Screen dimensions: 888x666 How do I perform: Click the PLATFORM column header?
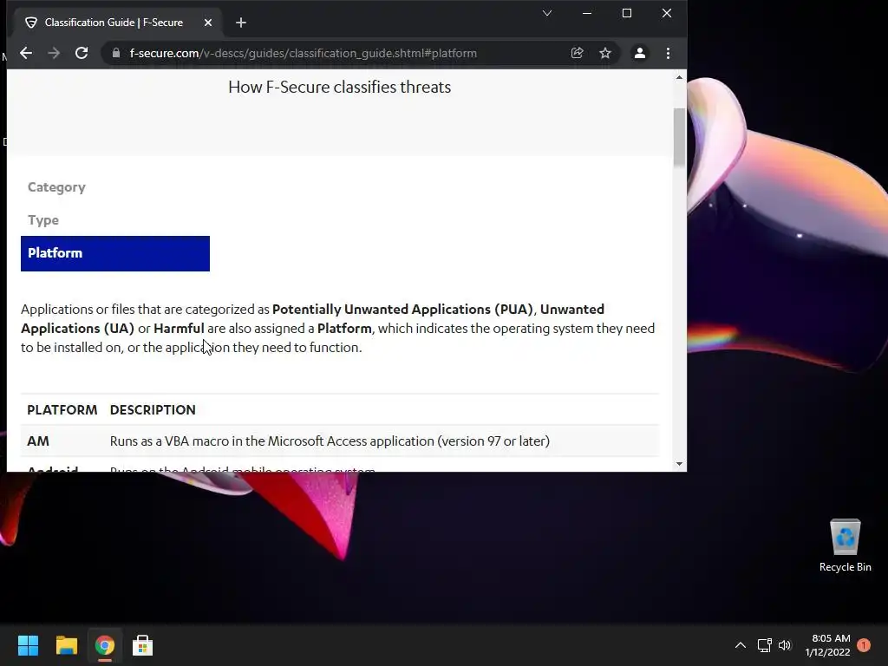(62, 410)
